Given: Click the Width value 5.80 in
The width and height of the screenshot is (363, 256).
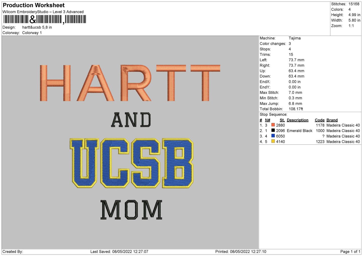Looking at the screenshot, I should tap(354, 20).
